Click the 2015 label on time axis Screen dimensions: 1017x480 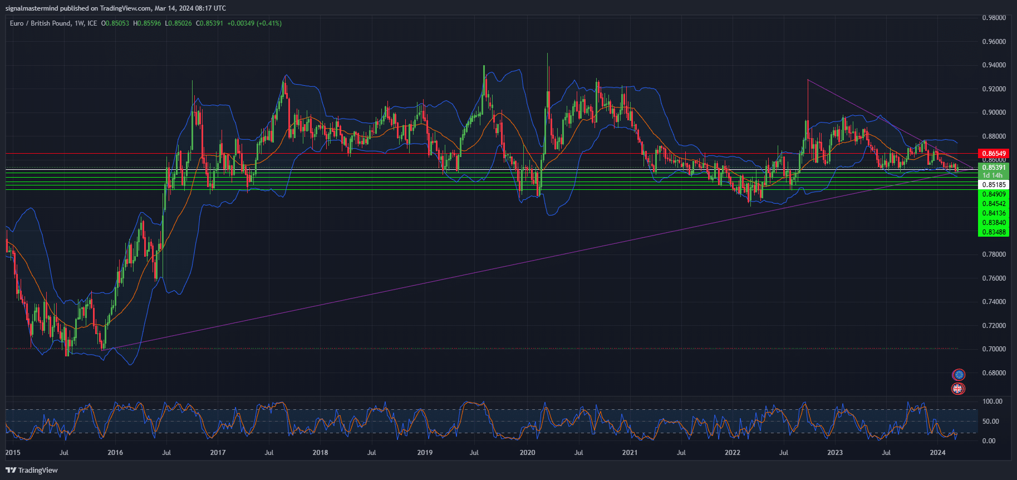(x=13, y=453)
